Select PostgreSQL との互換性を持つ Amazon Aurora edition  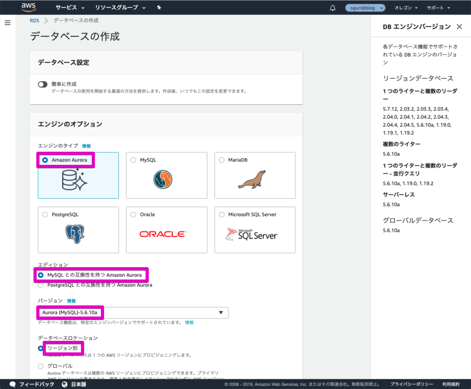(x=40, y=285)
